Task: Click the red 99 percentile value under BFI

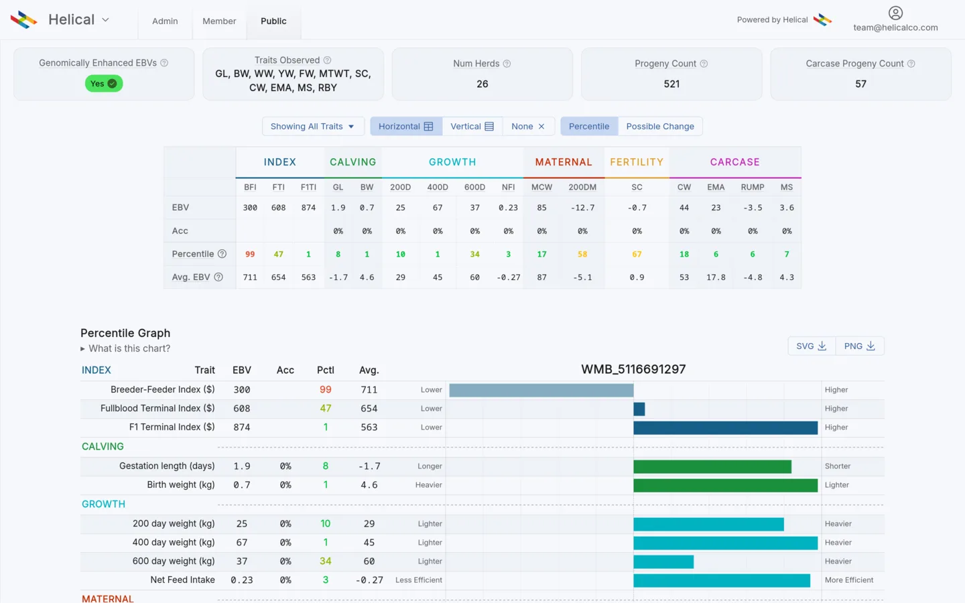Action: tap(250, 254)
